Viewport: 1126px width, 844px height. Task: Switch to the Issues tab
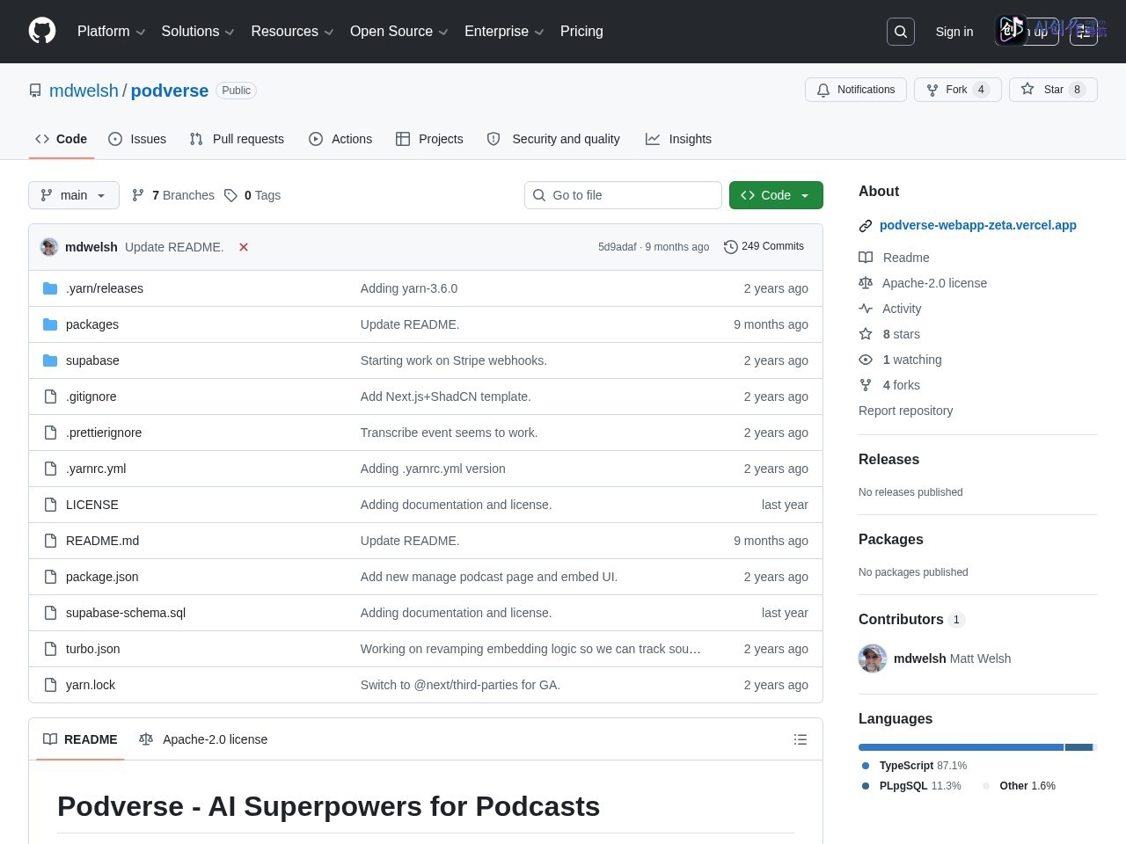137,139
